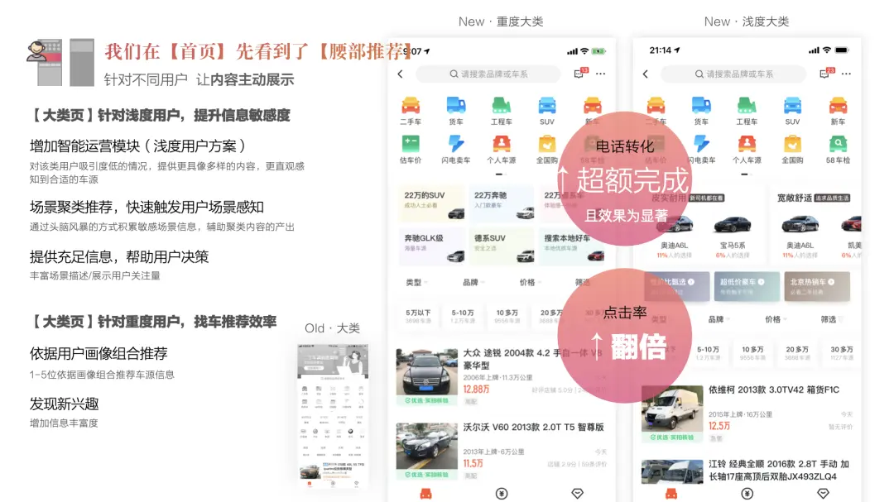Open 22万的SUV recommendation card
The image size is (894, 502).
point(431,203)
